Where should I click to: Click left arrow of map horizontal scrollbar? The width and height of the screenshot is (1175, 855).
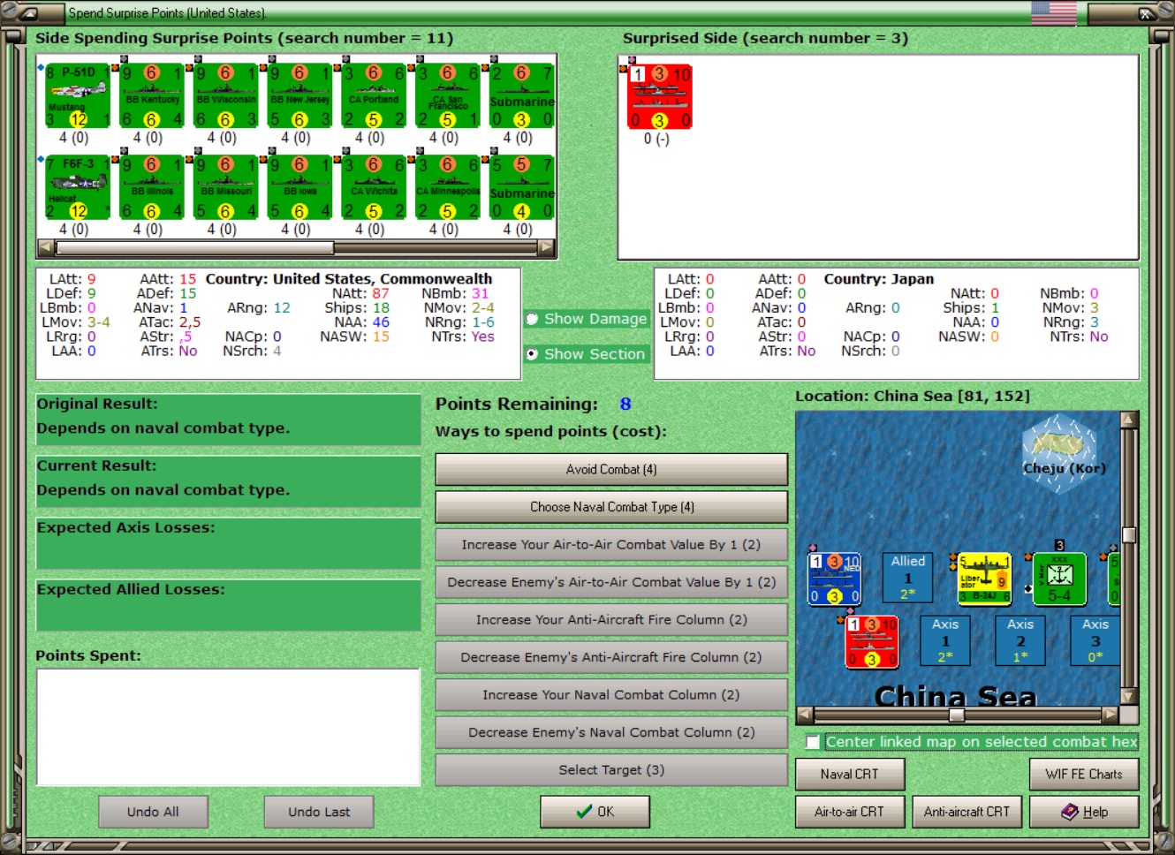[805, 715]
